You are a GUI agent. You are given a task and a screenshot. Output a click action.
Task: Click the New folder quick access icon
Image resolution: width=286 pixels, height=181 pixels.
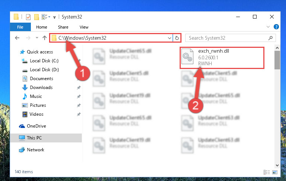[36, 17]
